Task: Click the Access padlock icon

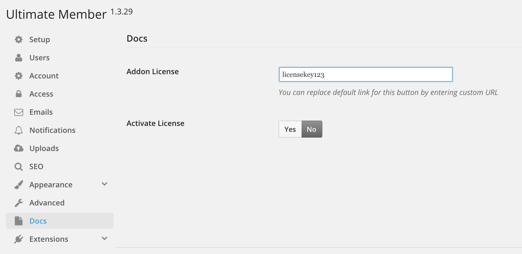Action: coord(19,94)
